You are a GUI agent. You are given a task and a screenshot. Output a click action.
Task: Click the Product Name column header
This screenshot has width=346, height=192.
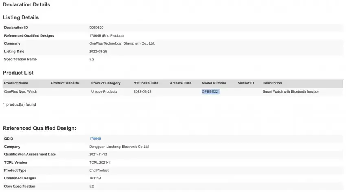point(16,83)
